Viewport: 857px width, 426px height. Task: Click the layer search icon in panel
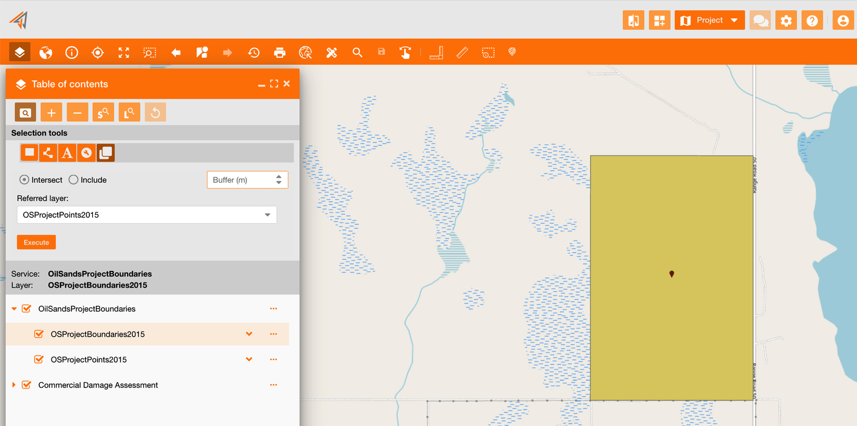coord(25,112)
